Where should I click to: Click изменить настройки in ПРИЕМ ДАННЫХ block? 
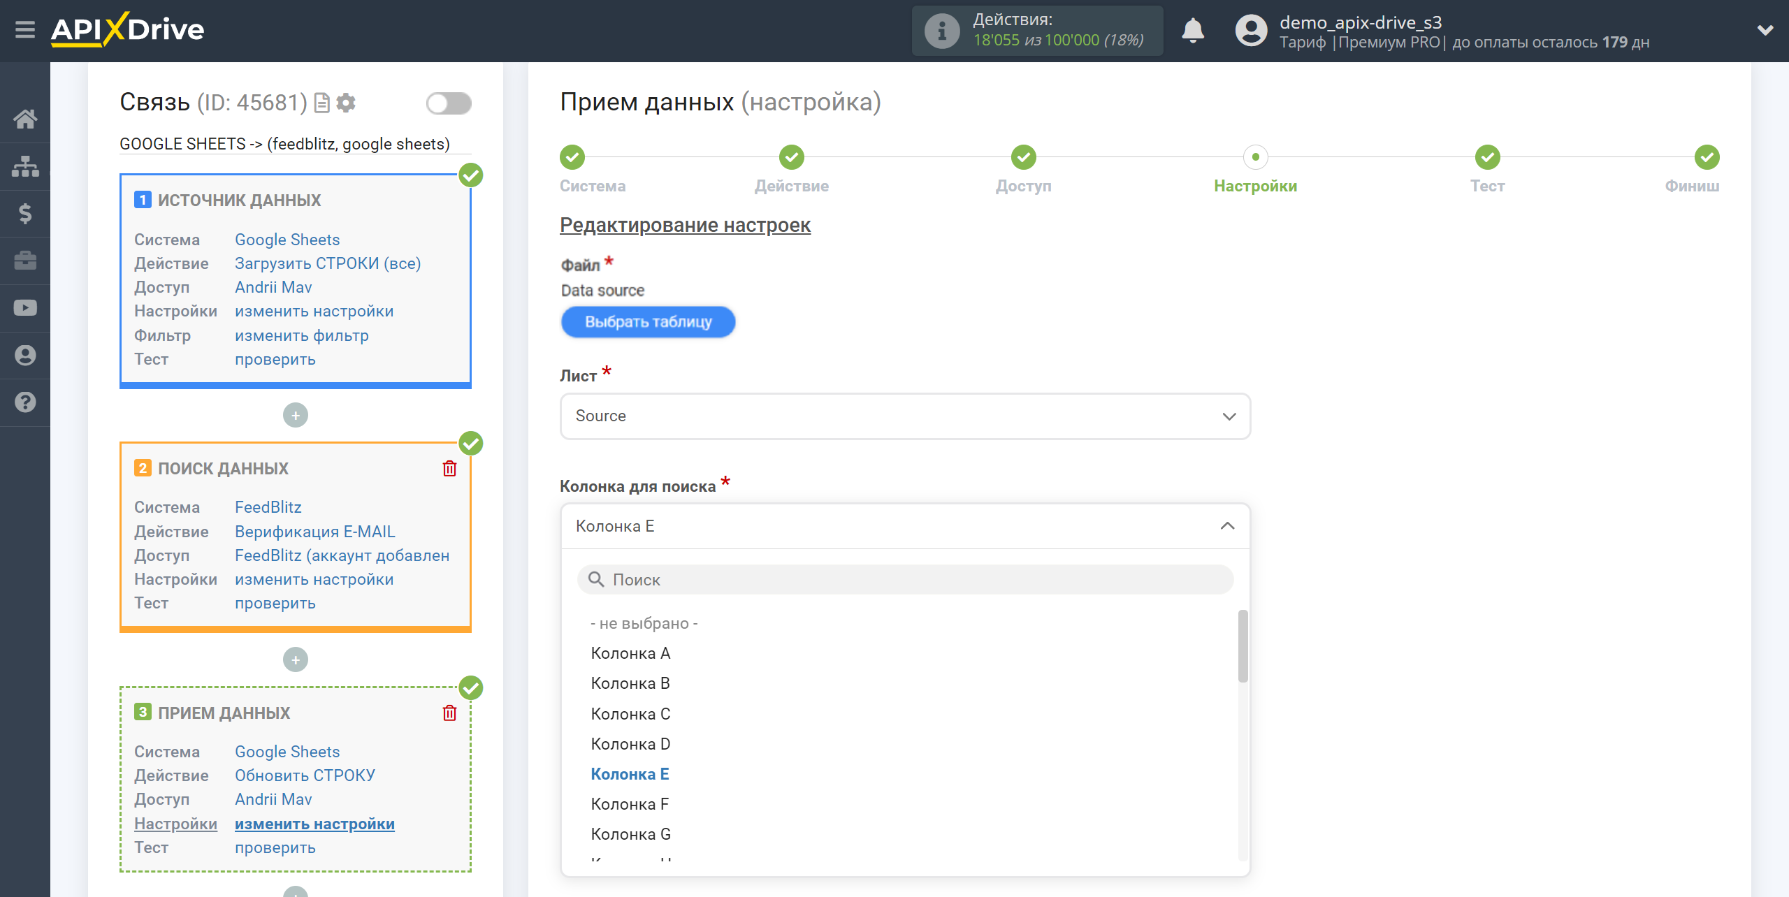(x=314, y=824)
